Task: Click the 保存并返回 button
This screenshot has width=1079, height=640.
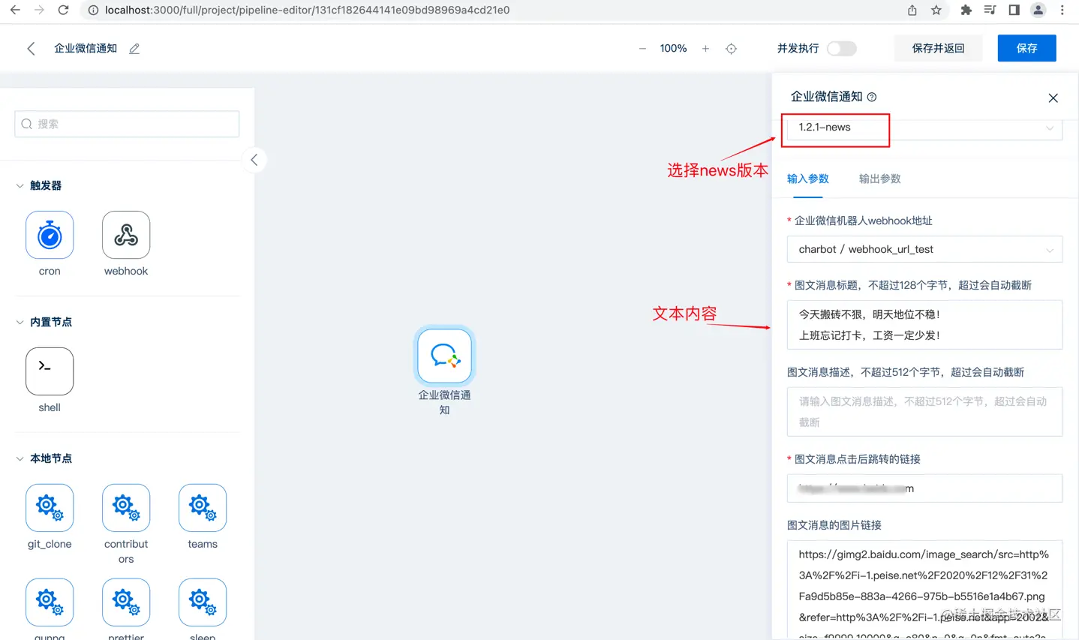Action: (x=938, y=49)
